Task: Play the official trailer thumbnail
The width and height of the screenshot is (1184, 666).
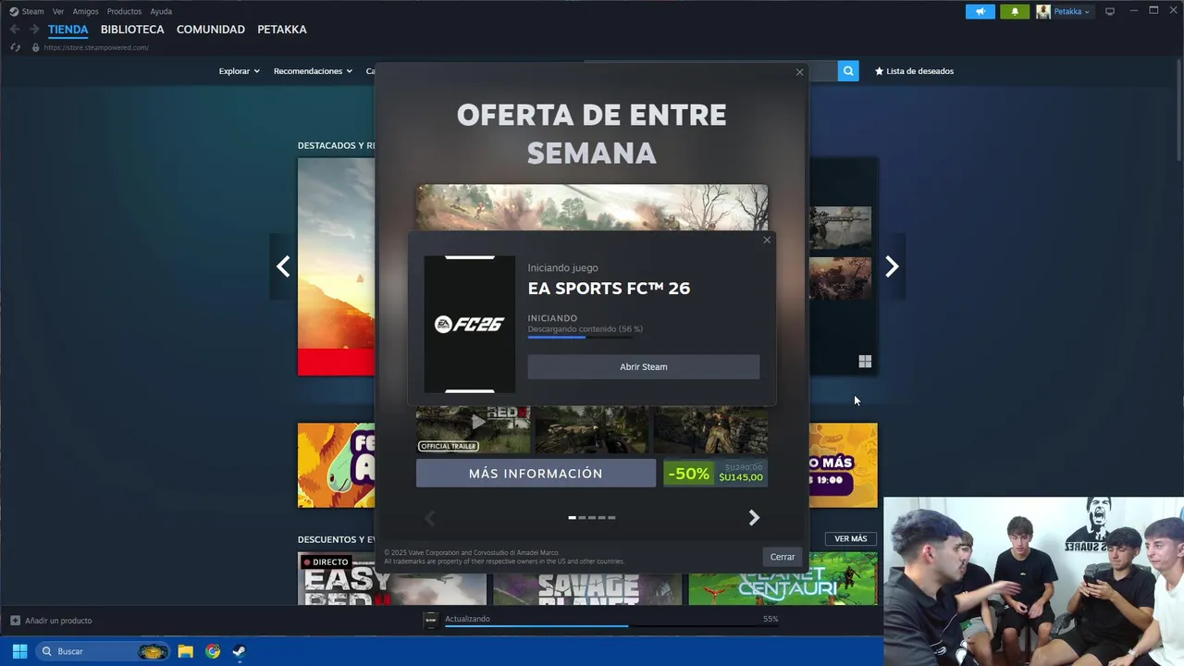Action: tap(474, 430)
